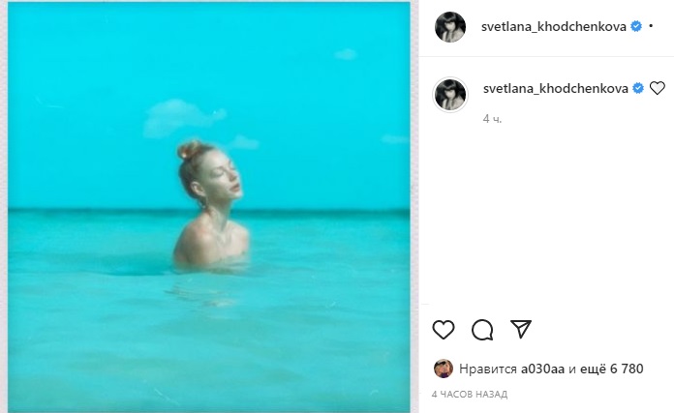Viewport: 674px width, 413px height.
Task: Open the profile avatar beside the caption
Action: (x=450, y=95)
